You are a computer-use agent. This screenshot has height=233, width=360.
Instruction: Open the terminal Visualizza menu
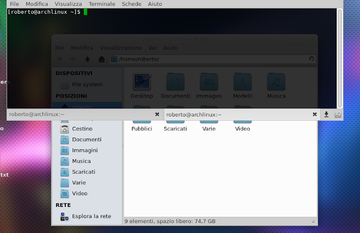point(68,4)
